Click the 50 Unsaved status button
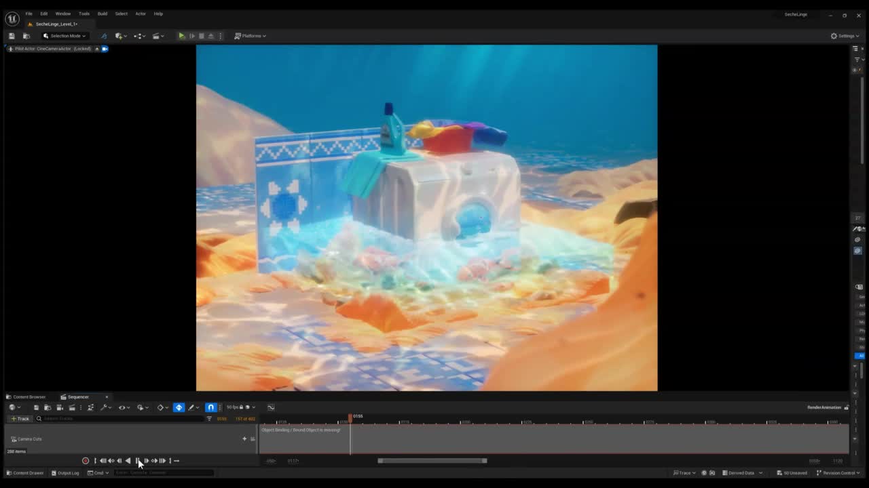Image resolution: width=869 pixels, height=488 pixels. tap(792, 473)
